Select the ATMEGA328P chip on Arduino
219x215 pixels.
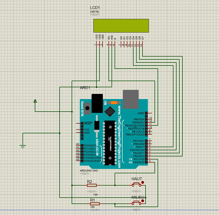[110, 143]
